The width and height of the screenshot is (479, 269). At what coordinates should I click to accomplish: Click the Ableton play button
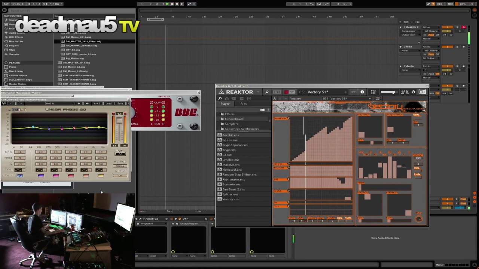(x=167, y=4)
